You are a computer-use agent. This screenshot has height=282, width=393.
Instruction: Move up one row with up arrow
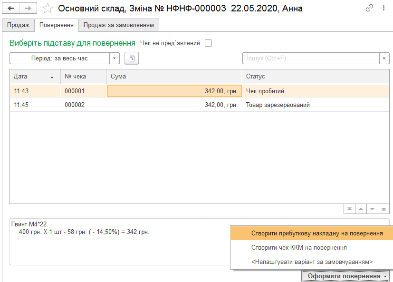[x=361, y=209]
